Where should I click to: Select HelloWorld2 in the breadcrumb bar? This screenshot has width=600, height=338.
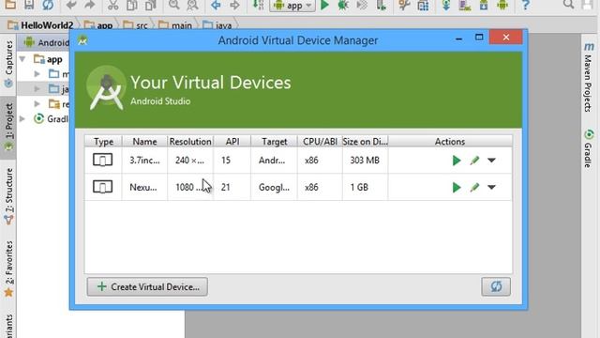click(x=47, y=25)
